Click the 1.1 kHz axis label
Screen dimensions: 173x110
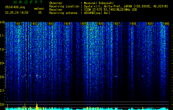click(x=2, y=36)
